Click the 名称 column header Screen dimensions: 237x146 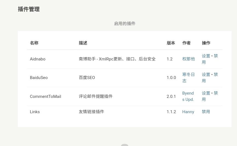34,43
